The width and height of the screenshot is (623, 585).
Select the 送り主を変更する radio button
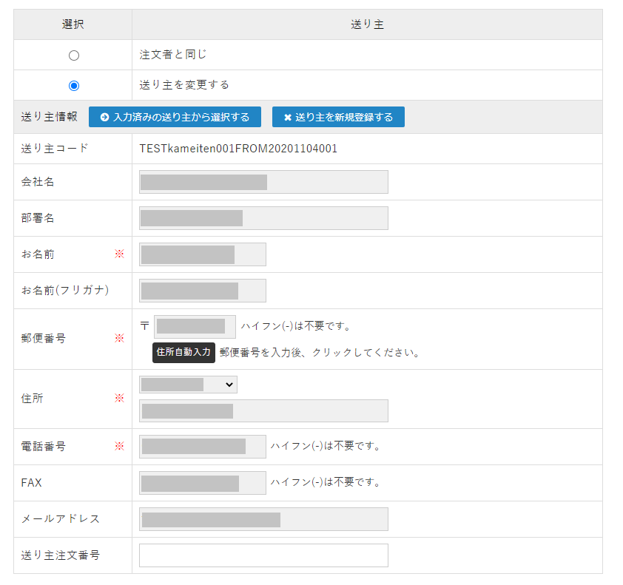coord(73,86)
